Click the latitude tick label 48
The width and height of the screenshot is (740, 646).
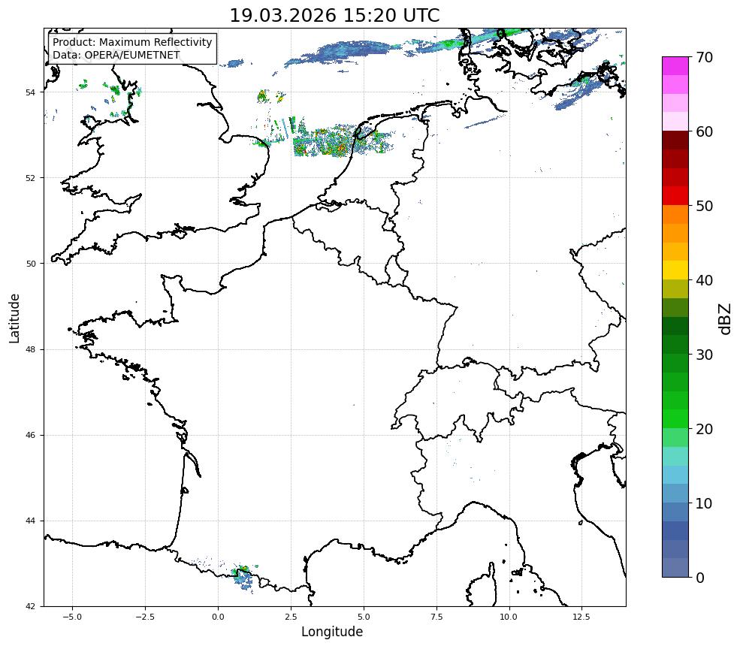tap(30, 349)
